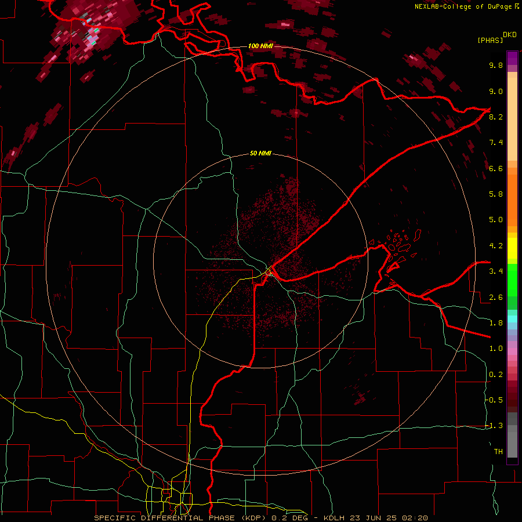522x522 pixels.
Task: Pick the dark orange band on the color scale
Action: pyautogui.click(x=512, y=201)
